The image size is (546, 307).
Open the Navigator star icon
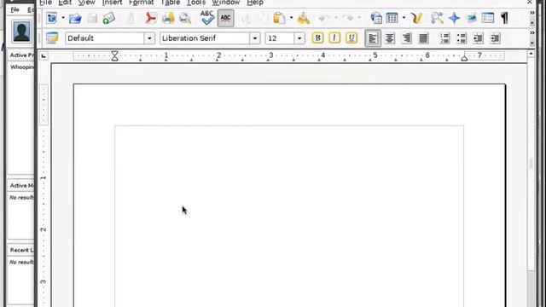point(454,18)
